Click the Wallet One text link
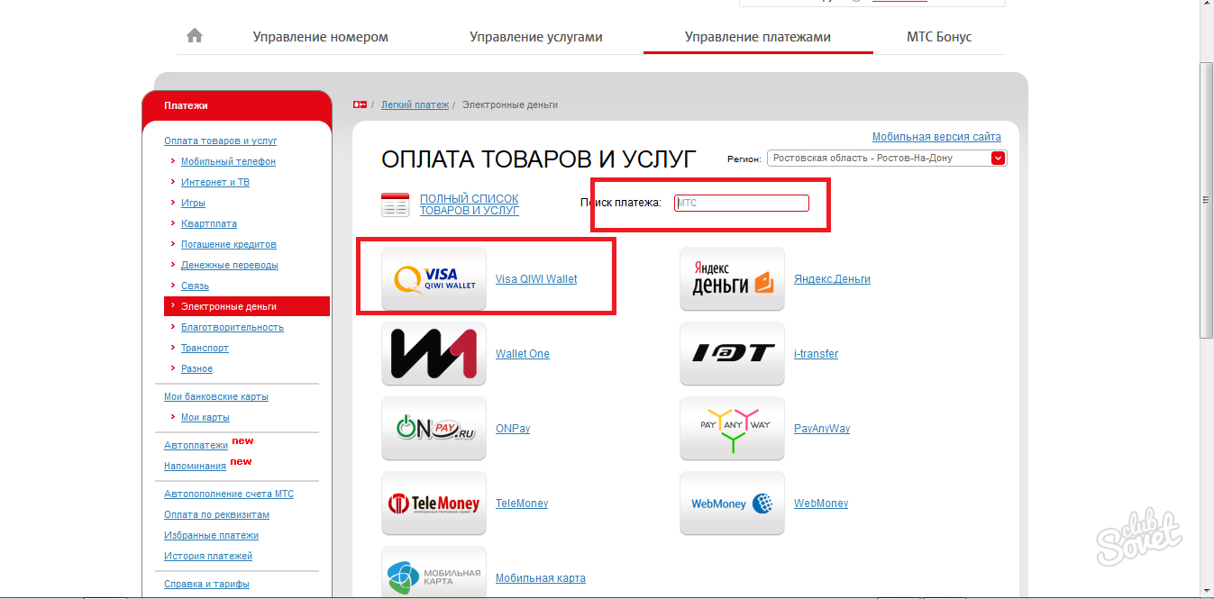Image resolution: width=1214 pixels, height=599 pixels. pyautogui.click(x=523, y=354)
